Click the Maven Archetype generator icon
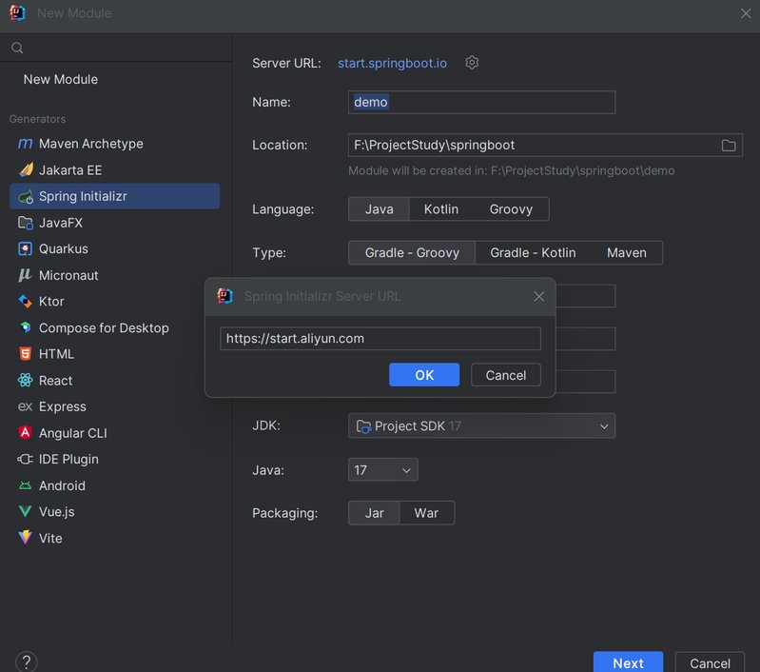The image size is (760, 672). (25, 144)
